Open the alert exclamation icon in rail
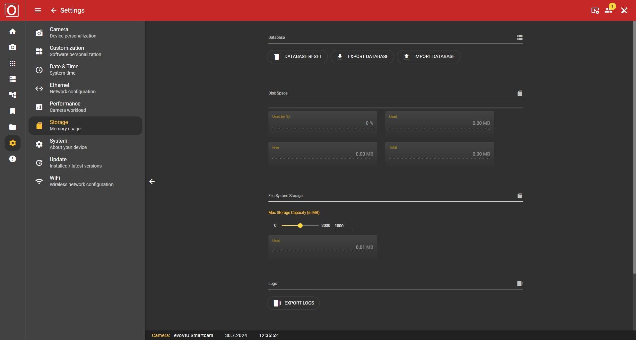This screenshot has width=636, height=340. tap(13, 159)
